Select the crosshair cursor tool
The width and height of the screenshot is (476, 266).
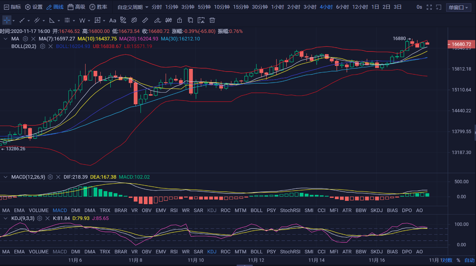[x=7, y=20]
